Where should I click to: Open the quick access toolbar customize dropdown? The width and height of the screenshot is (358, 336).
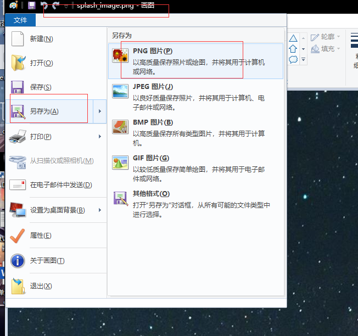pyautogui.click(x=66, y=6)
